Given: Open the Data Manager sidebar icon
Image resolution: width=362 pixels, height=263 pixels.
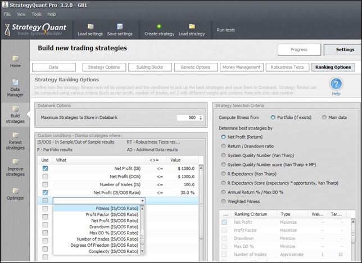Looking at the screenshot, I should 16,82.
